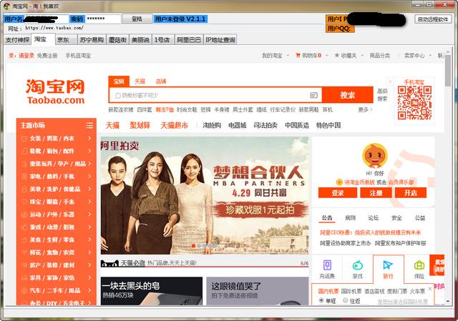Click 阿里CEO张勇 announcement headline
Screen dimensions: 458x321
371,232
